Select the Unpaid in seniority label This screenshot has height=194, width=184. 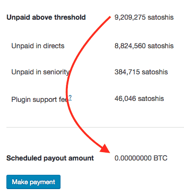pyautogui.click(x=40, y=72)
